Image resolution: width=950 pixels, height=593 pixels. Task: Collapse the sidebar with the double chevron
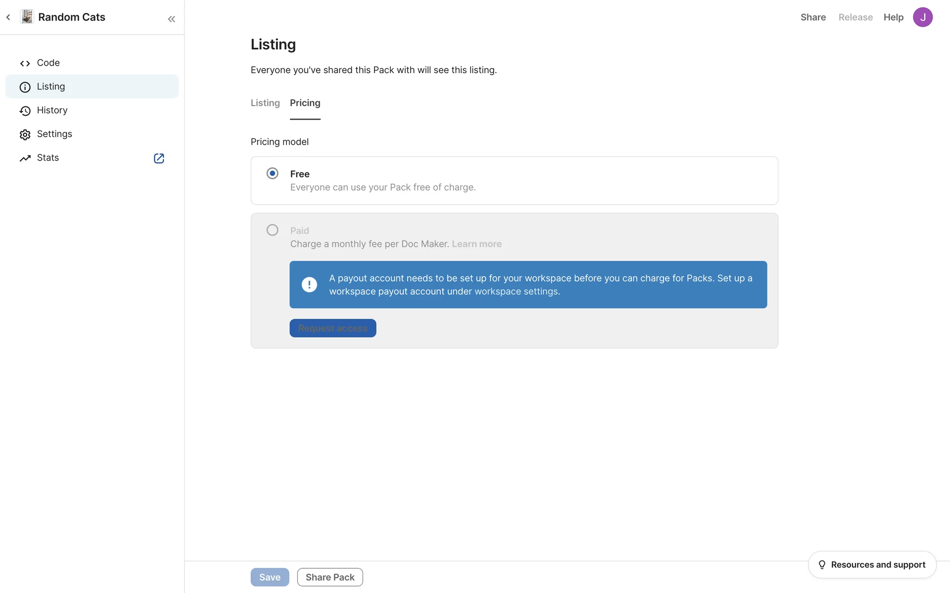[x=171, y=19]
